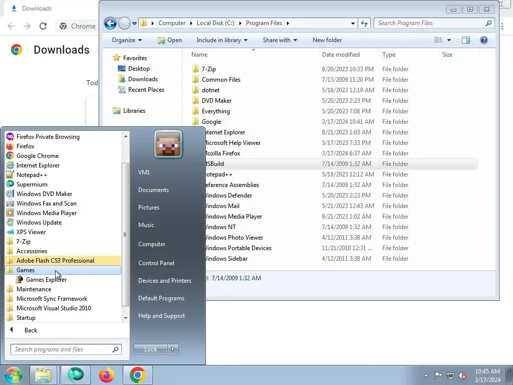Switch to Supermium on the taskbar
This screenshot has height=385, width=513.
pos(75,375)
